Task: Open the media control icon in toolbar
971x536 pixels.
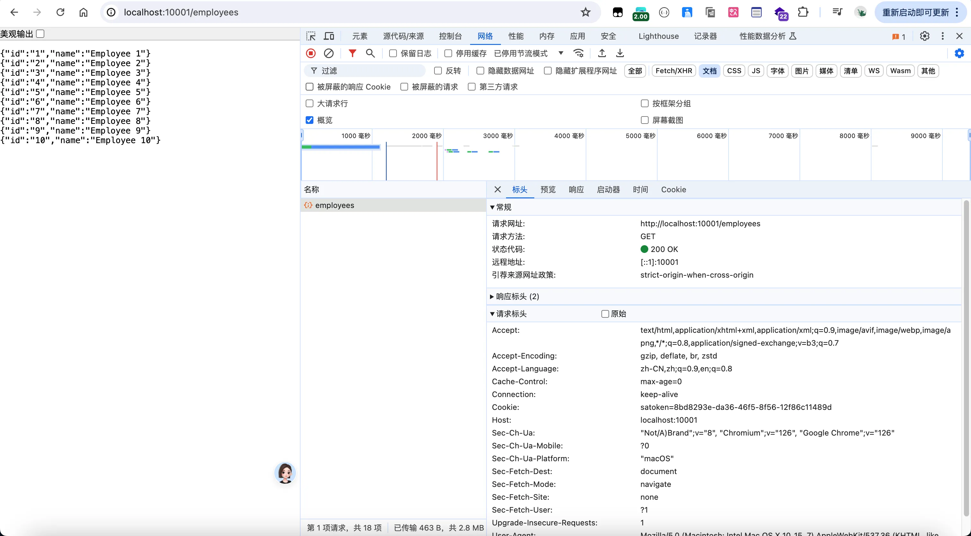Action: point(837,12)
